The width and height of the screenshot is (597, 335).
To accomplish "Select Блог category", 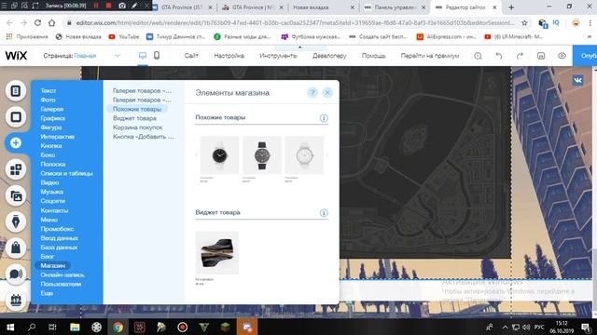I will (48, 257).
